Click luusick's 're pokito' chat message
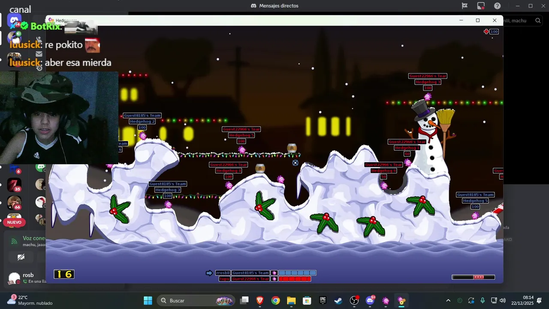Image resolution: width=549 pixels, height=309 pixels. (55, 45)
